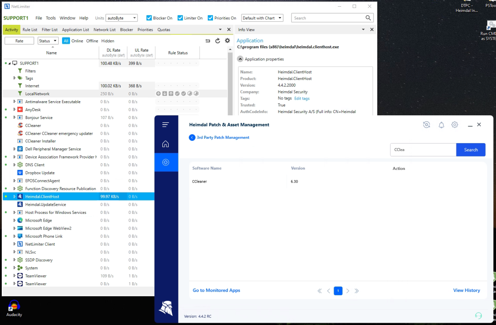
Task: Select the Hidden status filter
Action: [x=108, y=41]
